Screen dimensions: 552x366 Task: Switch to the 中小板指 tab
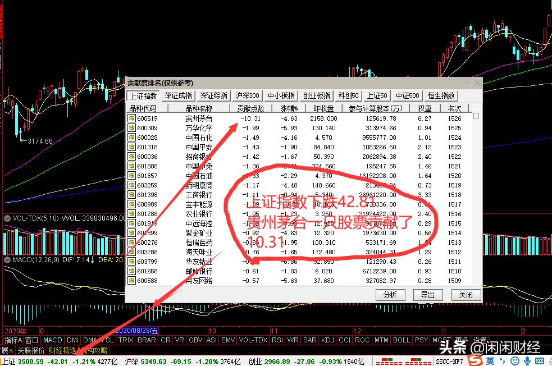click(281, 95)
